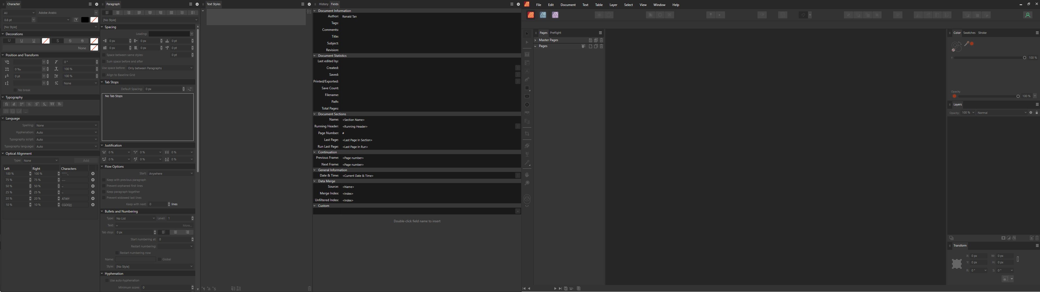
Task: Click the black text fill color swatch
Action: click(85, 20)
